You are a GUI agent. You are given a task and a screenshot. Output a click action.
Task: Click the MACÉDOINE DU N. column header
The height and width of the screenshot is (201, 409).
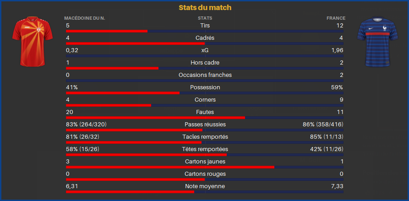pos(85,18)
